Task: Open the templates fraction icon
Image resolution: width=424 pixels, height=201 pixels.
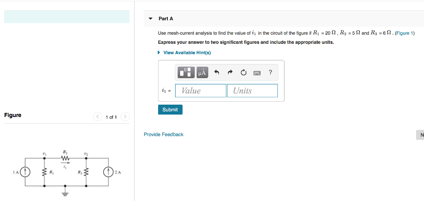Action: [x=186, y=72]
